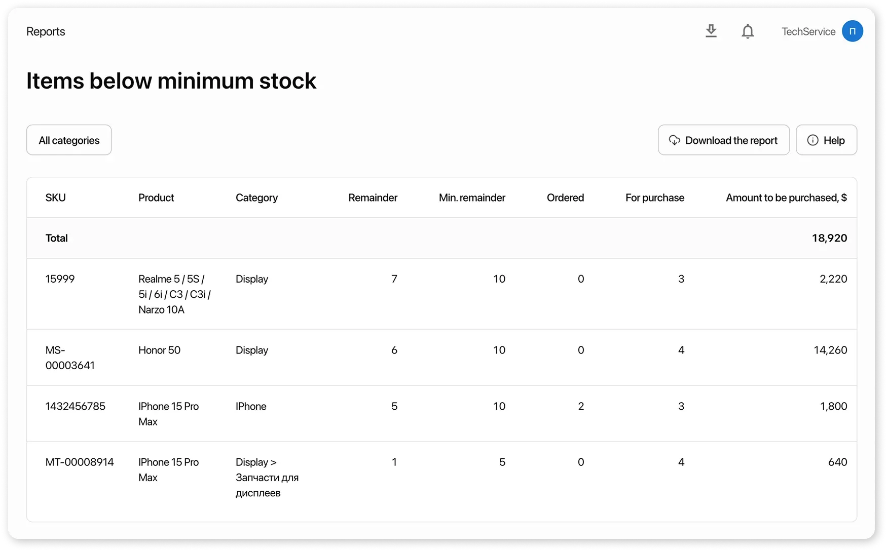Click the TechService profile avatar
The image size is (887, 551).
click(x=853, y=31)
